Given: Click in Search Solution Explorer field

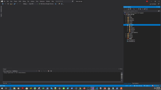Looking at the screenshot, I should (x=140, y=11).
